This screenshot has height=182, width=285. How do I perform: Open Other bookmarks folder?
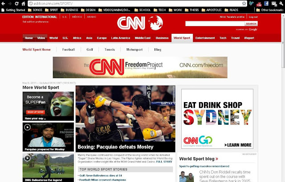tap(270, 10)
